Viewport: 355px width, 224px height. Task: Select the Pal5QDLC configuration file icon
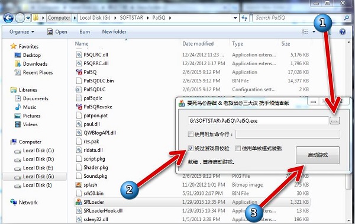coord(79,89)
